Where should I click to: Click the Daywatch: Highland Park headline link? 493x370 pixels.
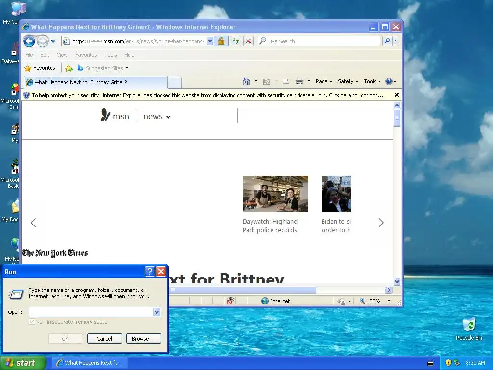270,225
